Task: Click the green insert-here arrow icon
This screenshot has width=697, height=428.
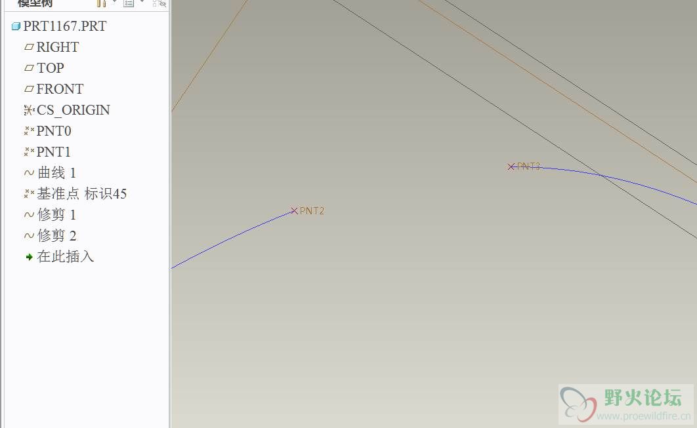Action: tap(30, 257)
